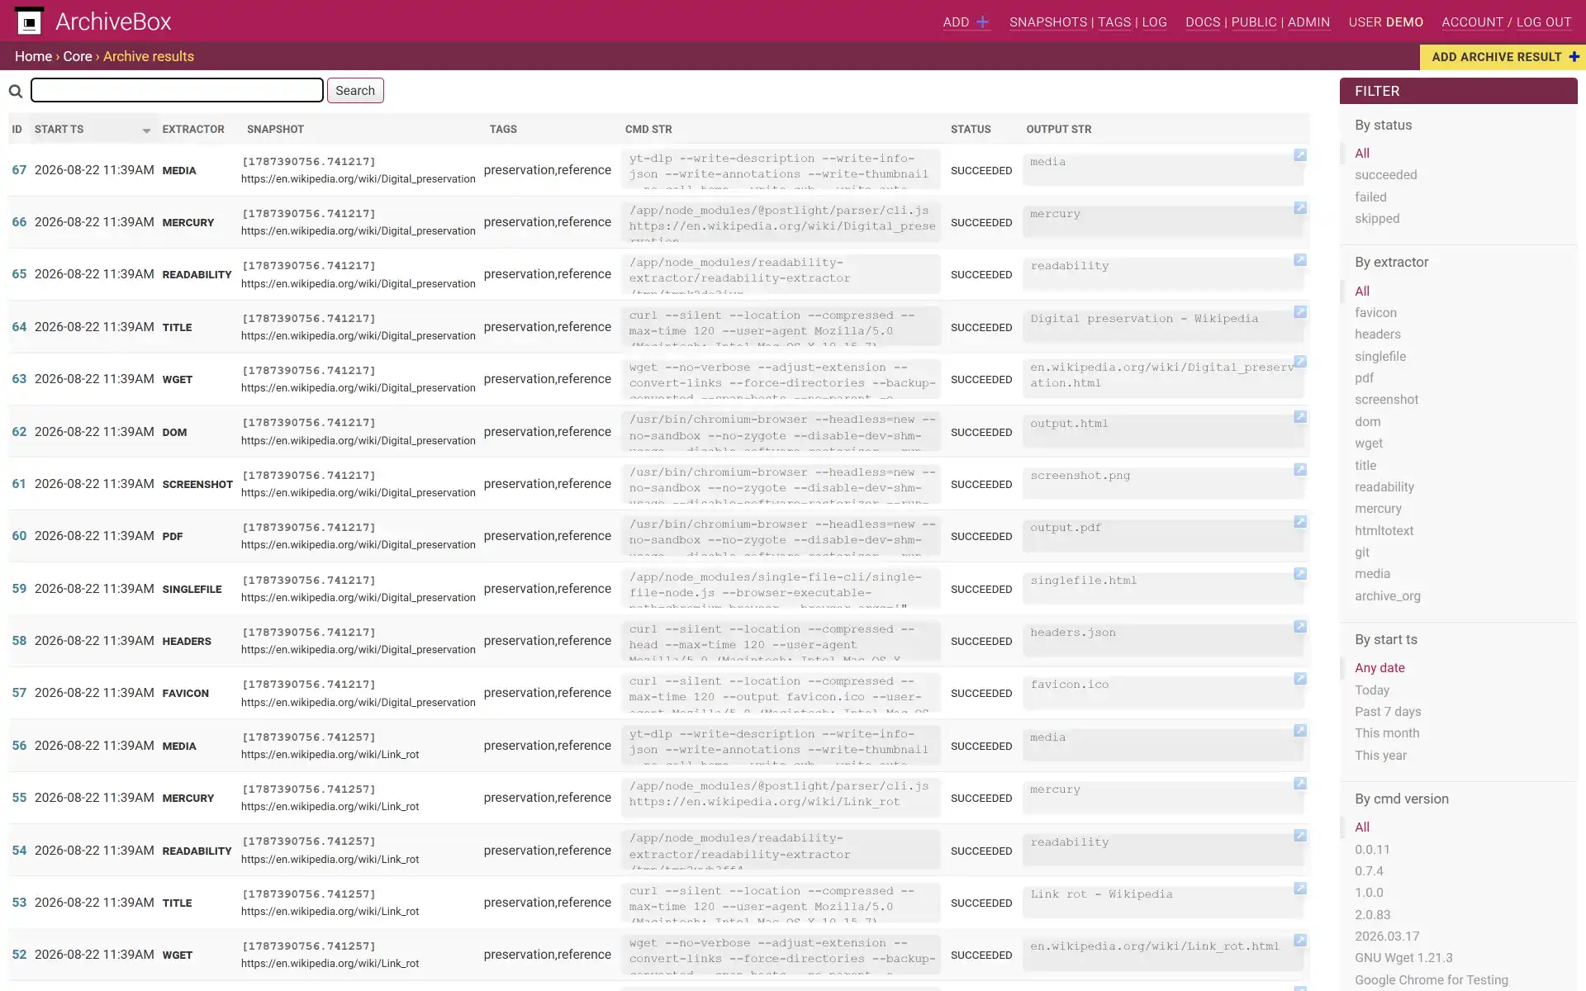Viewport: 1586px width, 991px height.
Task: Open output icon for singlefile.html row
Action: click(1300, 574)
